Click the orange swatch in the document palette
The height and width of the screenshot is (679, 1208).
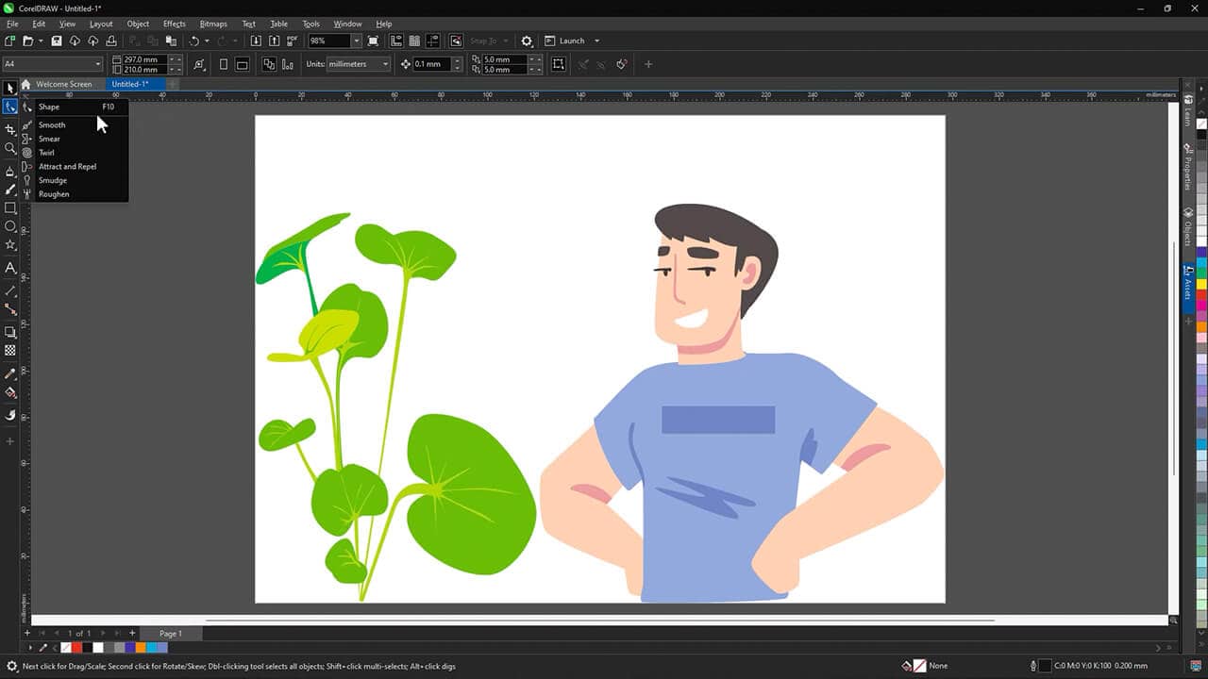tap(141, 648)
